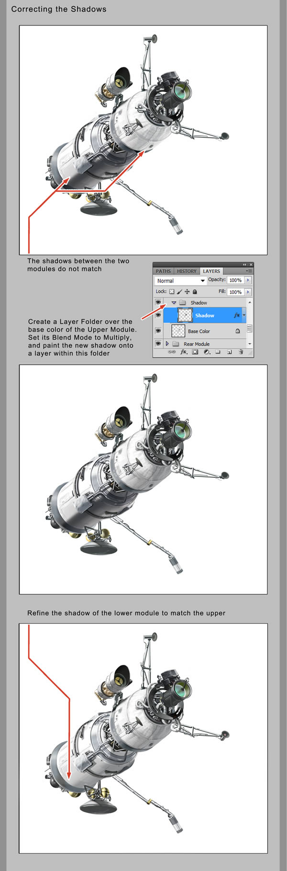Add a layer mask icon

pos(195,352)
